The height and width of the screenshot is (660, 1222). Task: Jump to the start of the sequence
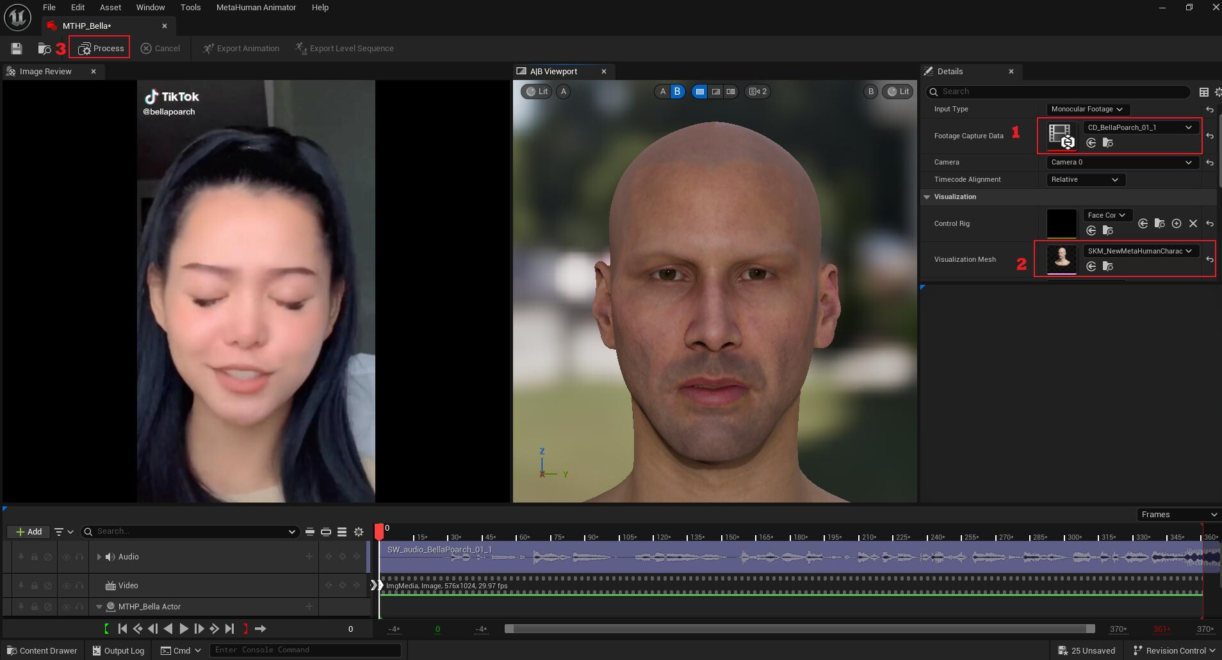point(122,629)
